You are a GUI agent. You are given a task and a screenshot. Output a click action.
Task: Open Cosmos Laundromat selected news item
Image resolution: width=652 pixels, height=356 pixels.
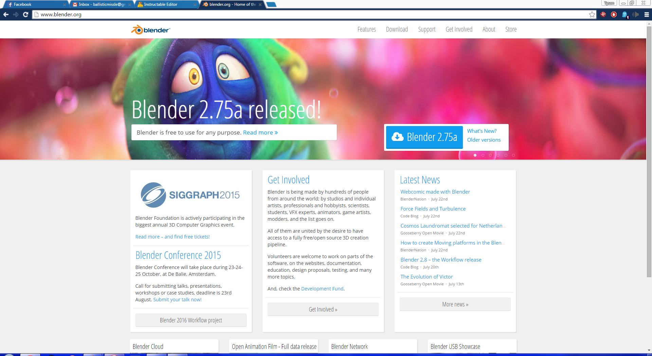pos(453,226)
